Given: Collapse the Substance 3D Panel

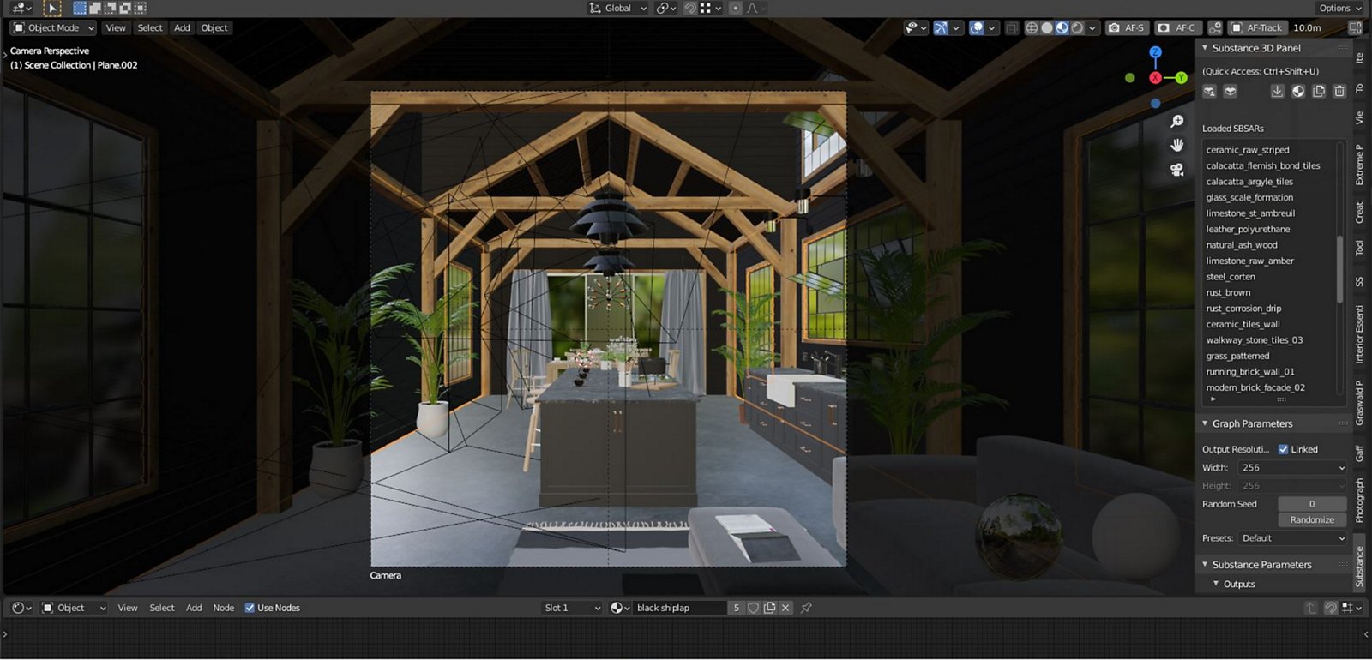Looking at the screenshot, I should pos(1205,48).
